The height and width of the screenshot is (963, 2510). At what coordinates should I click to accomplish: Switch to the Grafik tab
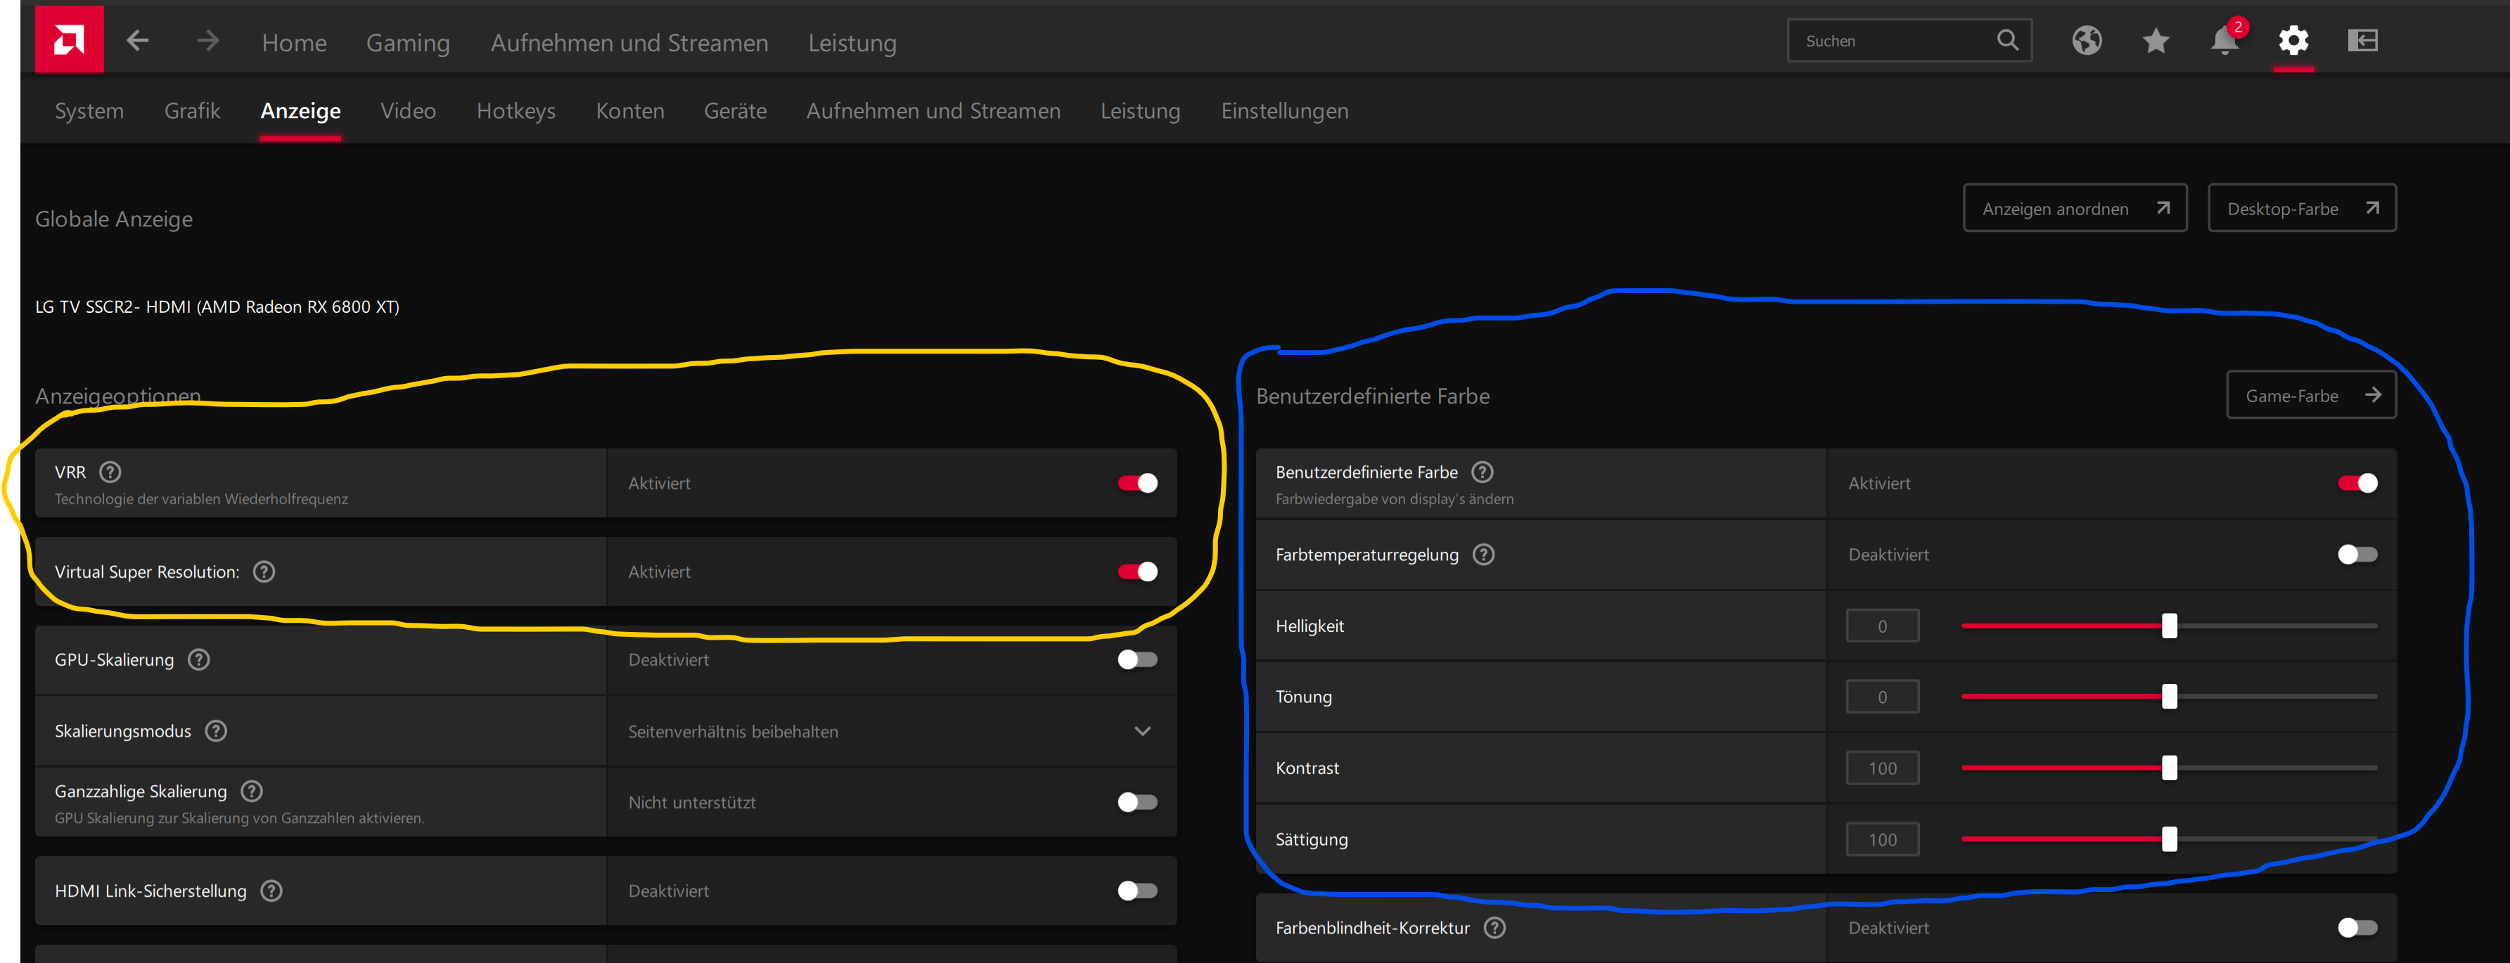pos(192,111)
